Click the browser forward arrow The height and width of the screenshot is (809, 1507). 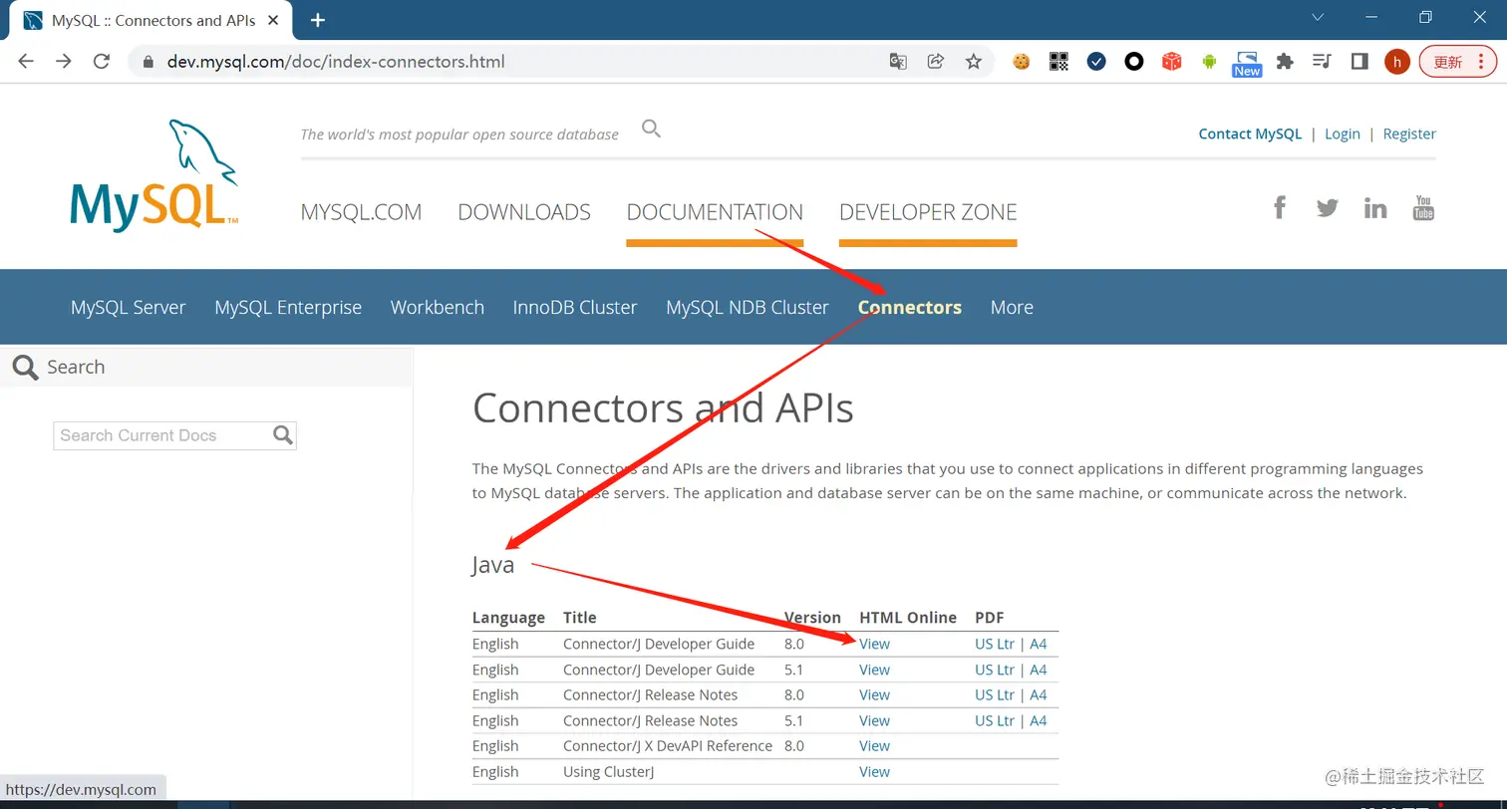64,62
